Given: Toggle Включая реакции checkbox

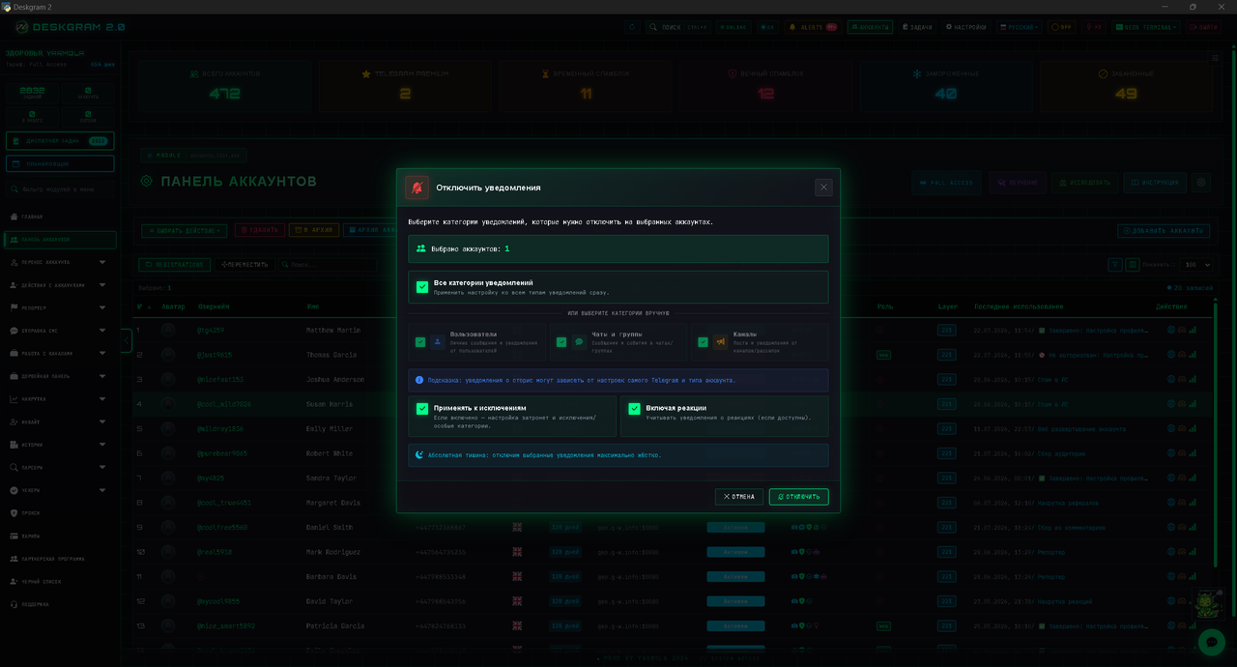Looking at the screenshot, I should (x=634, y=409).
